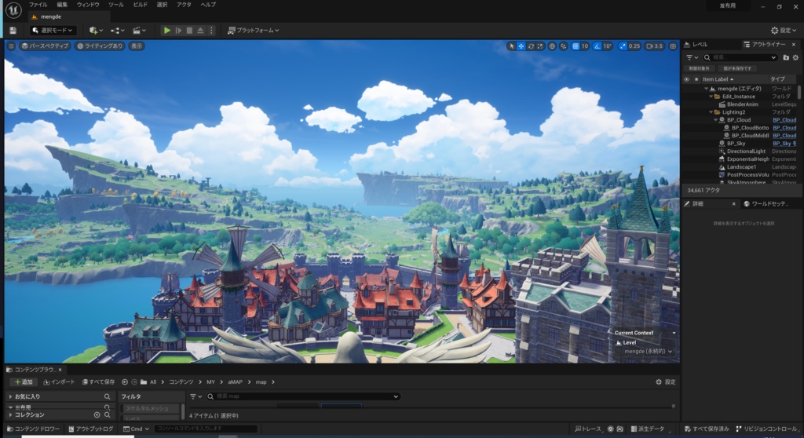This screenshot has height=438, width=804.
Task: Open the play options three-dot menu
Action: (x=211, y=31)
